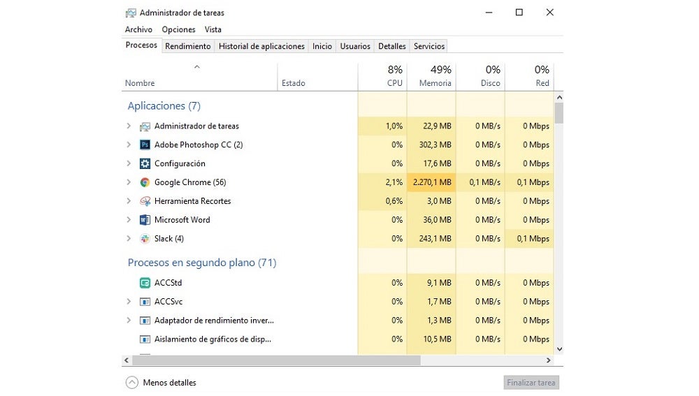Screen dimensions: 699x396
Task: Expand the Herramienta Recortes row
Action: click(129, 201)
